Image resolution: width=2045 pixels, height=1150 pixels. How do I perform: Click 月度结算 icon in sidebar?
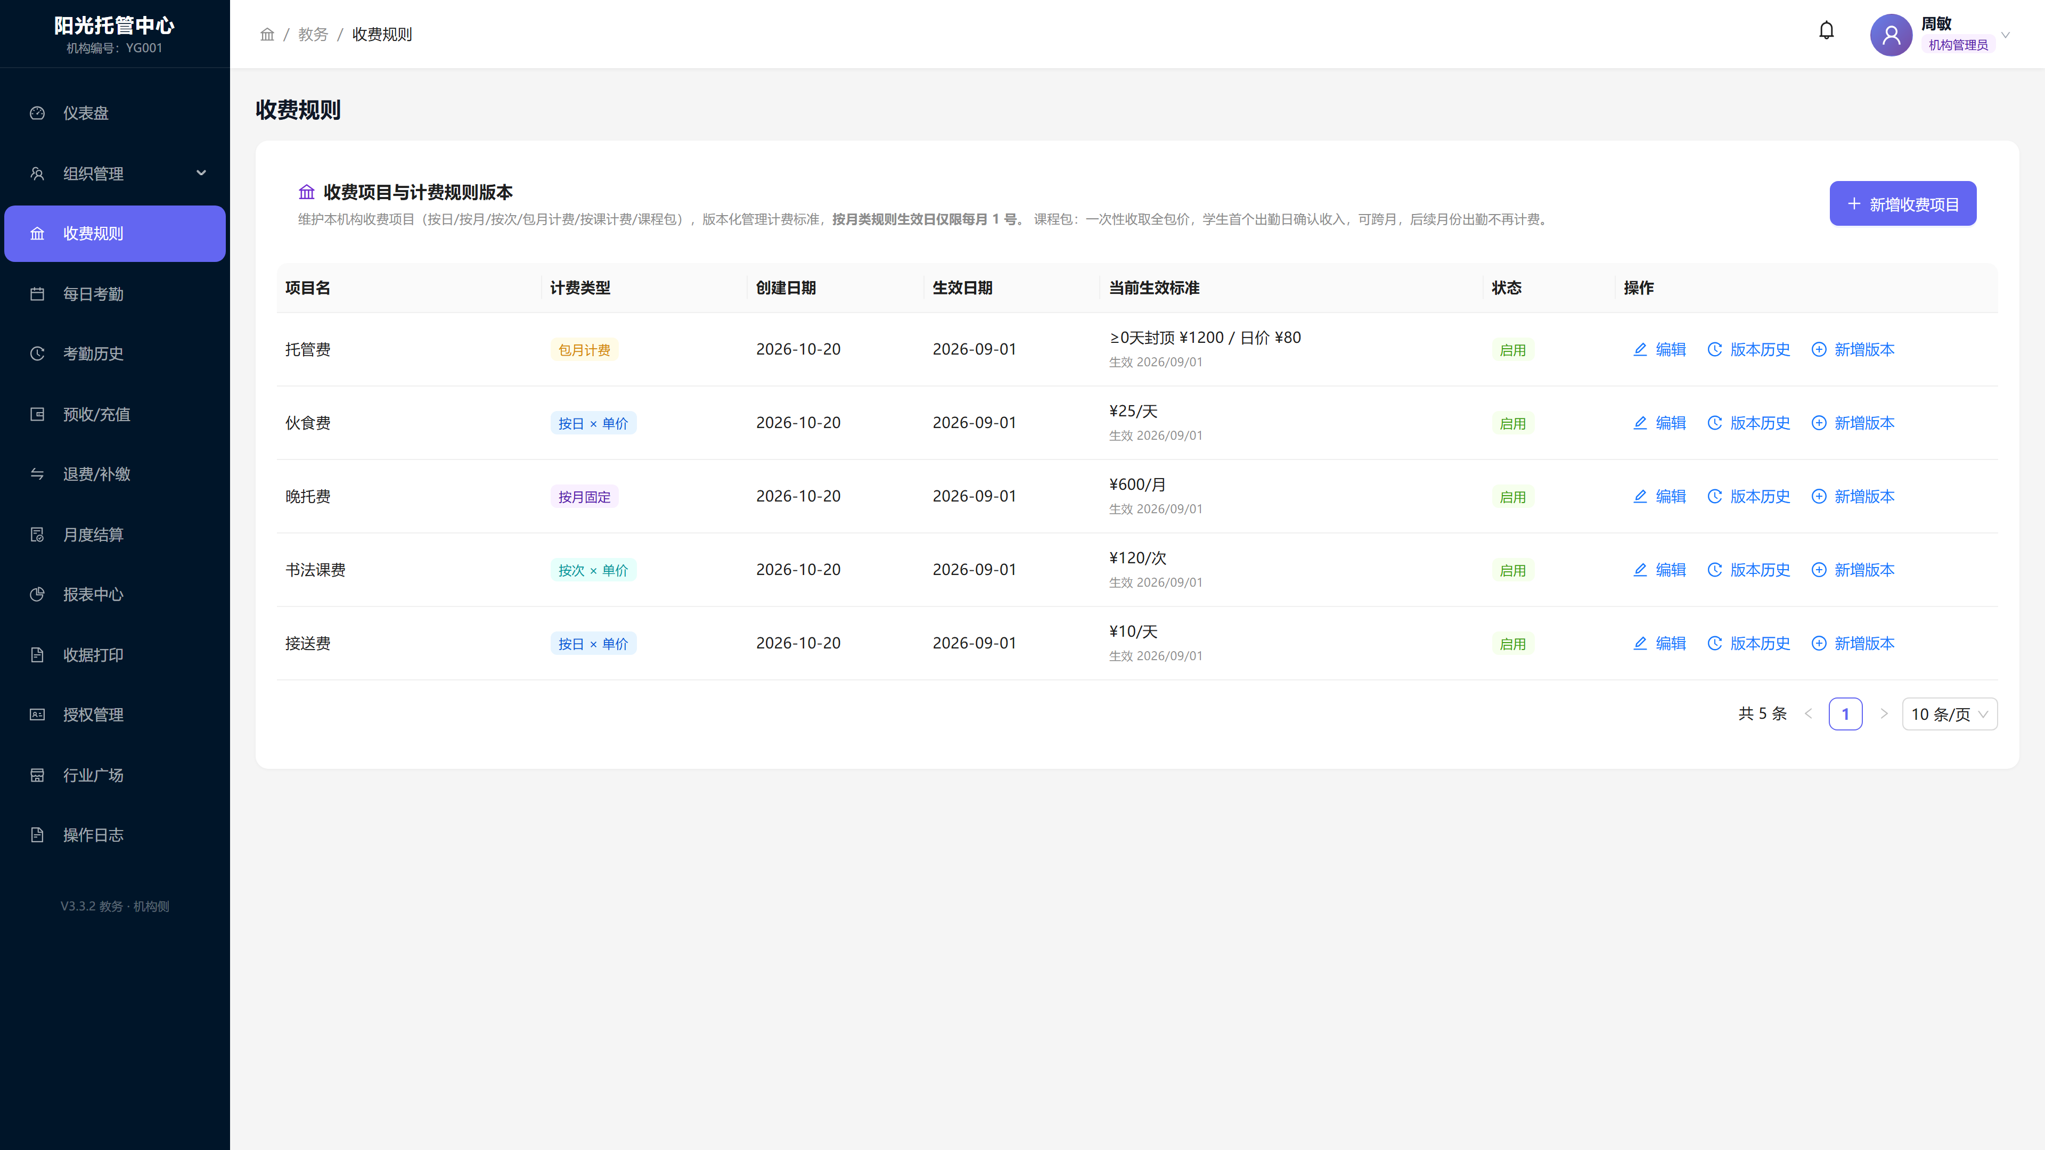tap(37, 534)
